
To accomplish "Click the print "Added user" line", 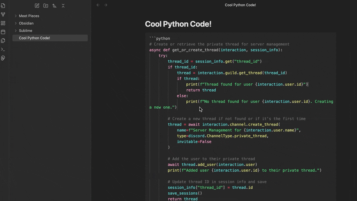I will coord(245,170).
